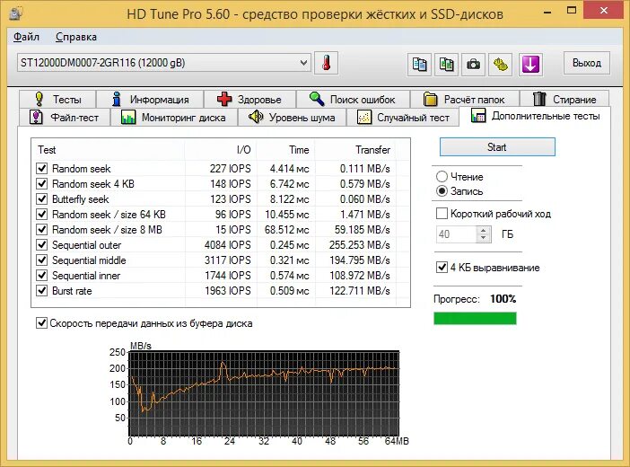Uncheck the Sequential inner checkbox
The width and height of the screenshot is (630, 467).
(x=42, y=276)
